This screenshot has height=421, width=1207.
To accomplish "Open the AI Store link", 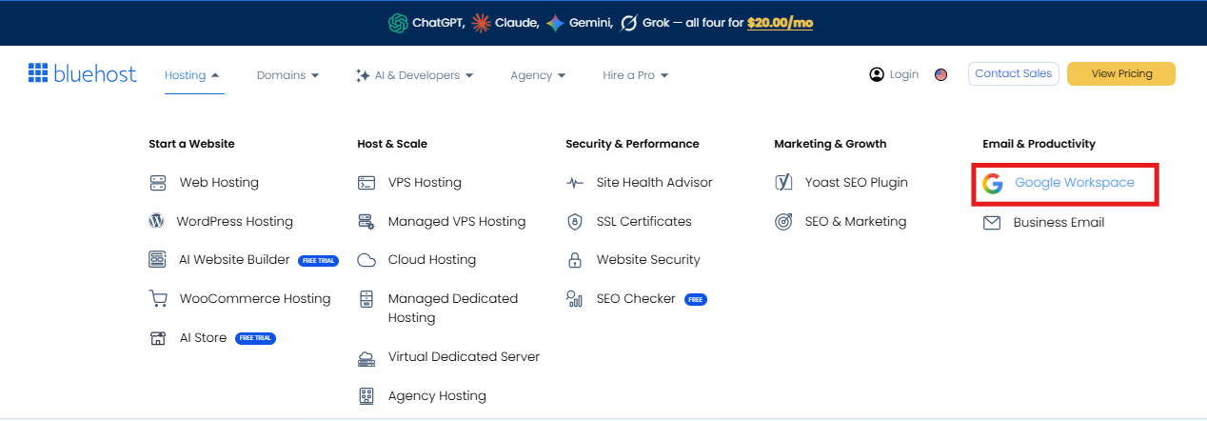I will pos(204,337).
